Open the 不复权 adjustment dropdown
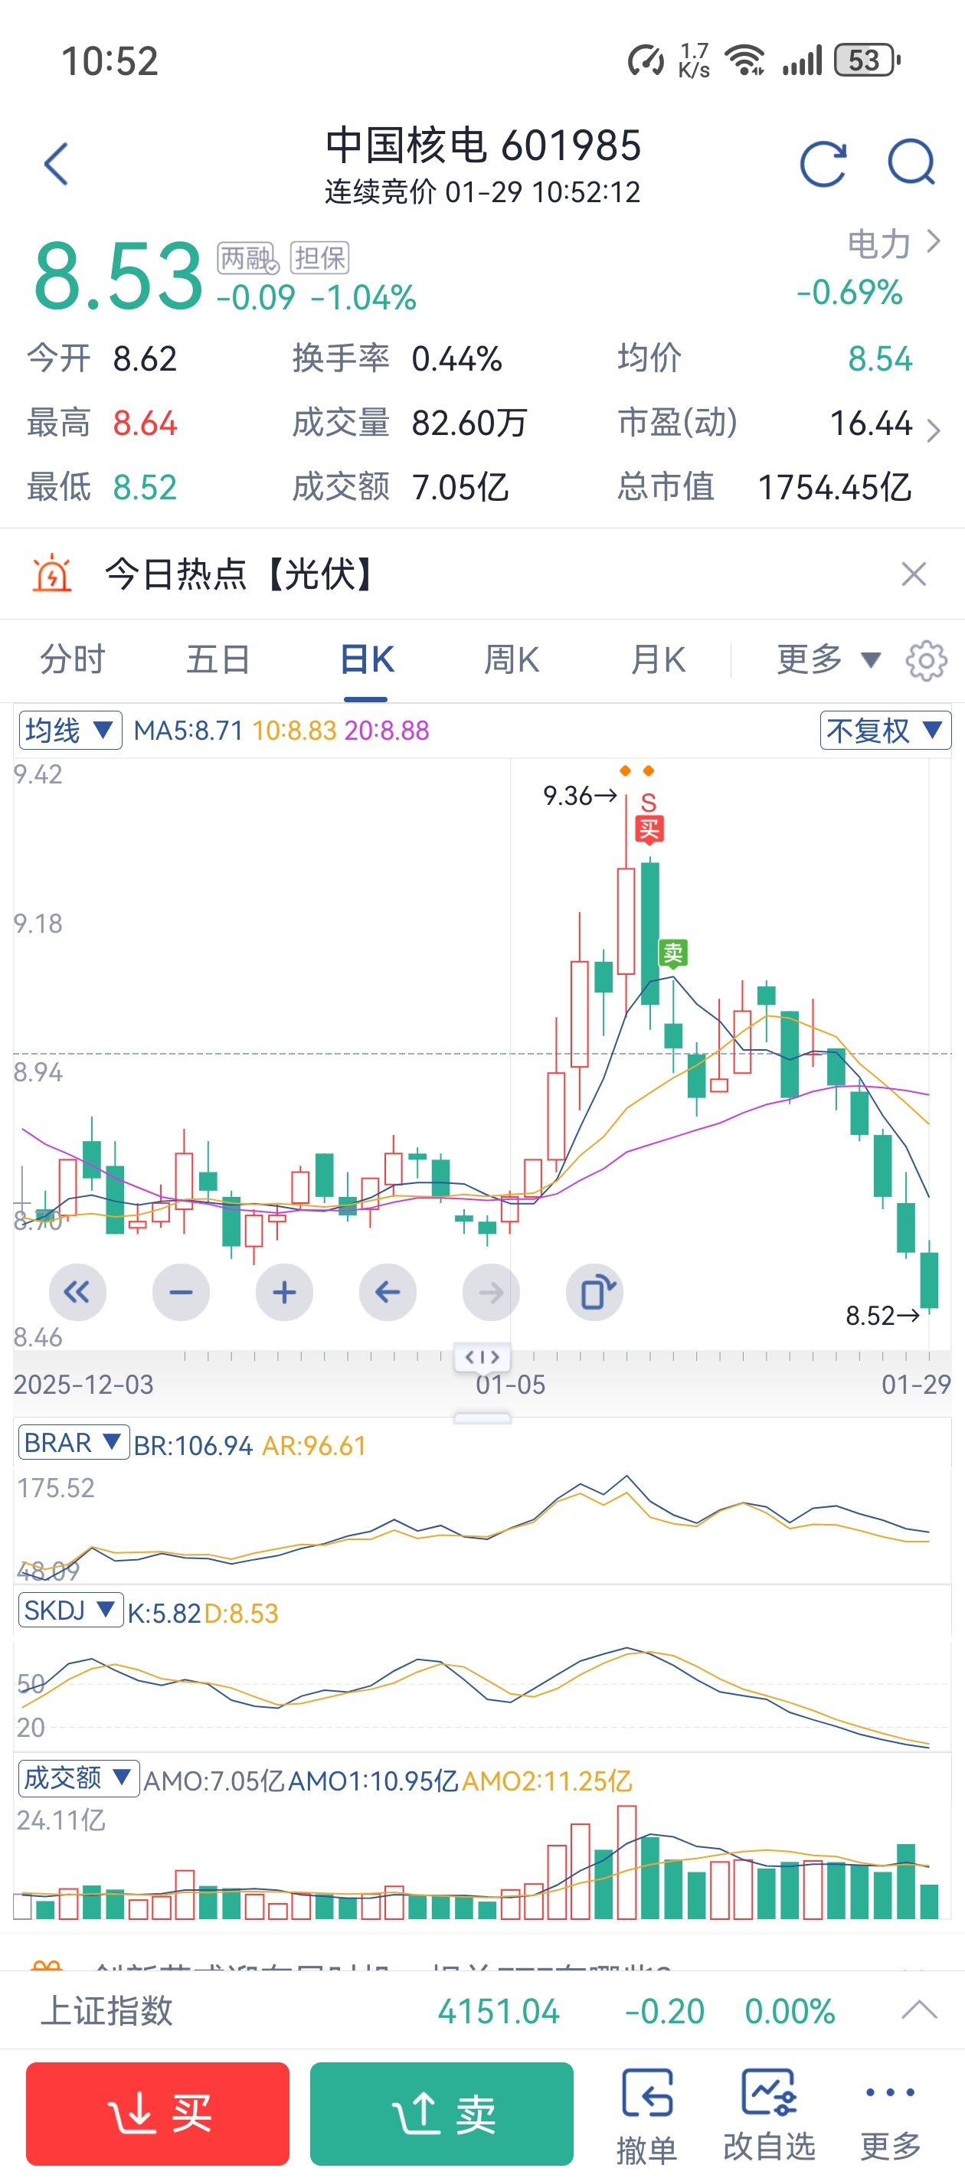The width and height of the screenshot is (965, 2178). coord(885,731)
